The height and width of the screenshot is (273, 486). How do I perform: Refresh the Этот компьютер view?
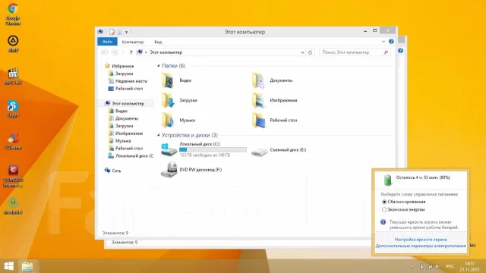coord(310,52)
